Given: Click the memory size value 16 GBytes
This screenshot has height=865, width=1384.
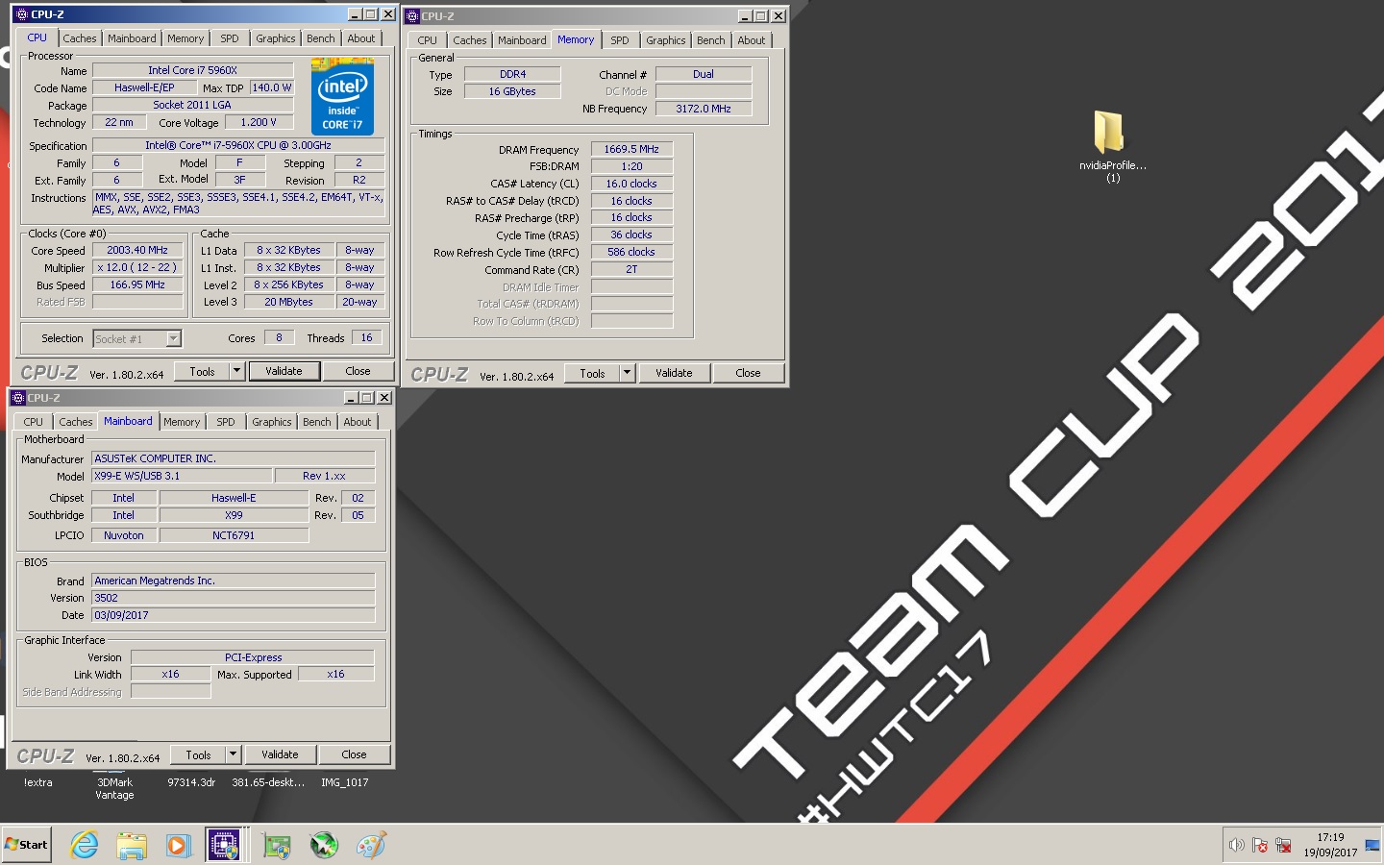Looking at the screenshot, I should [512, 91].
